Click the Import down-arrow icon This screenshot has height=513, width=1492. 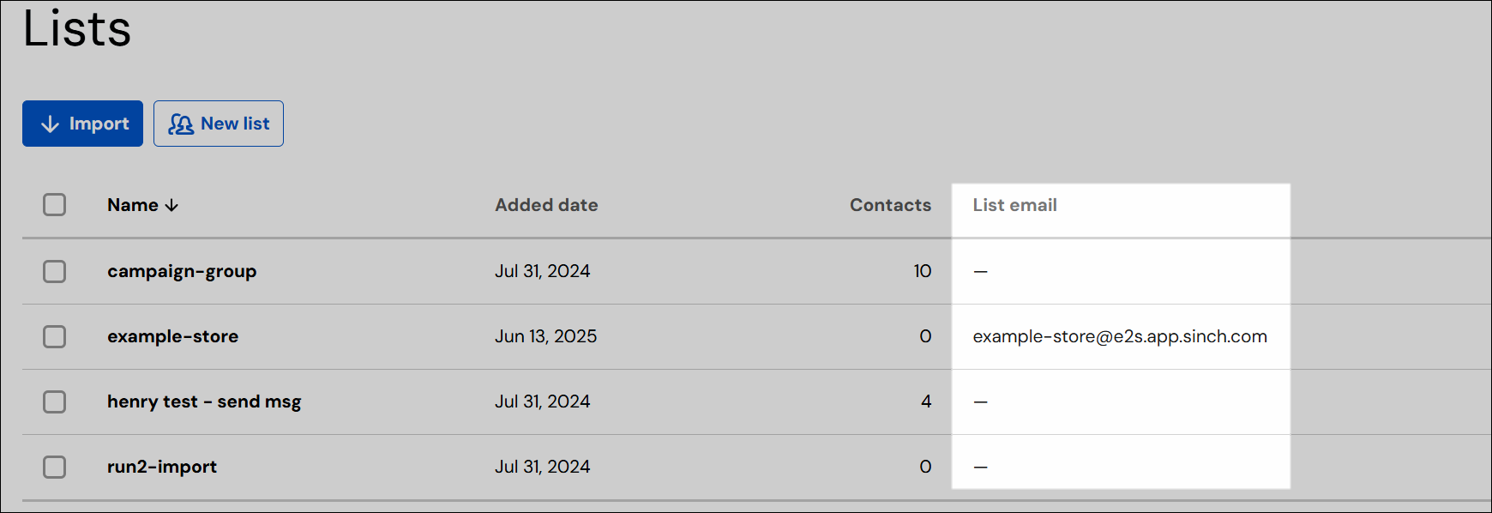pos(51,124)
